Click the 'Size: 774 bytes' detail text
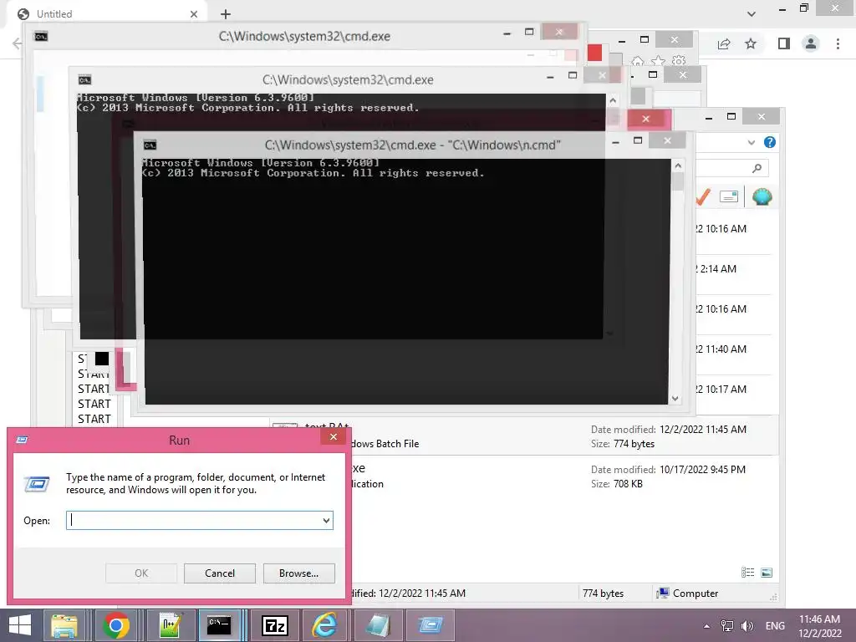This screenshot has height=642, width=856. (x=622, y=444)
